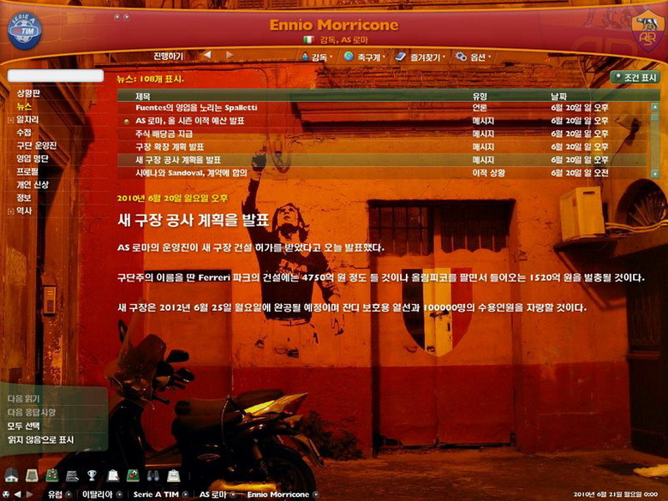The height and width of the screenshot is (501, 668).
Task: Open the clipboard notes icon
Action: click(112, 475)
